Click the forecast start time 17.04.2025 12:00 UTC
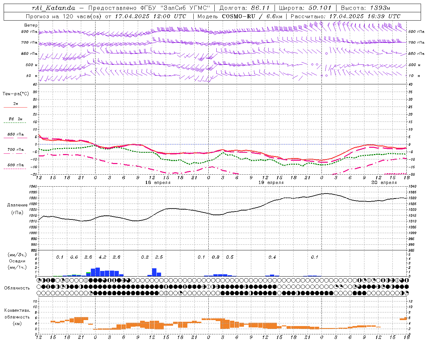The image size is (426, 340). pyautogui.click(x=151, y=16)
